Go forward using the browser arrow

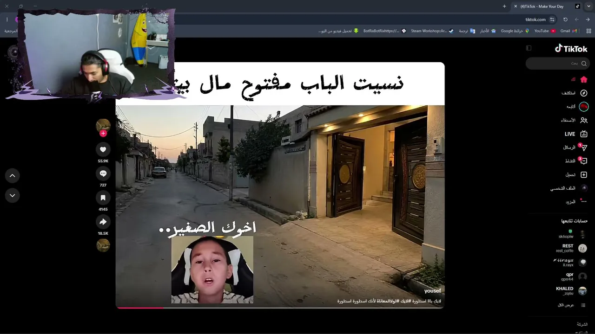[x=588, y=19]
